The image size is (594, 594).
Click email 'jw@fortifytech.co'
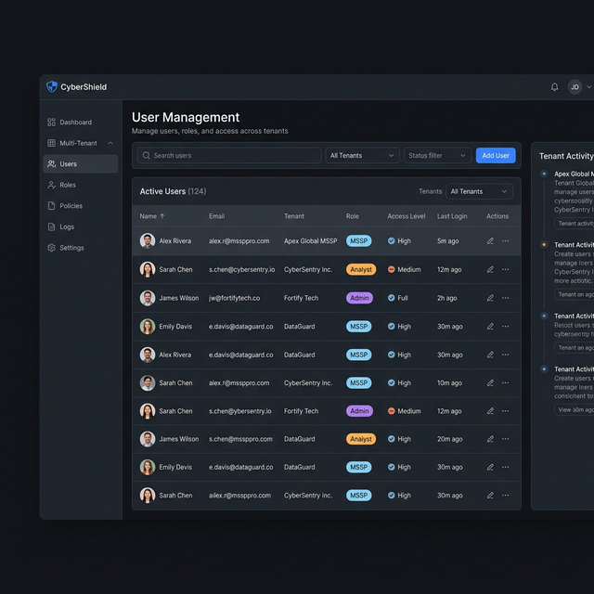(234, 298)
